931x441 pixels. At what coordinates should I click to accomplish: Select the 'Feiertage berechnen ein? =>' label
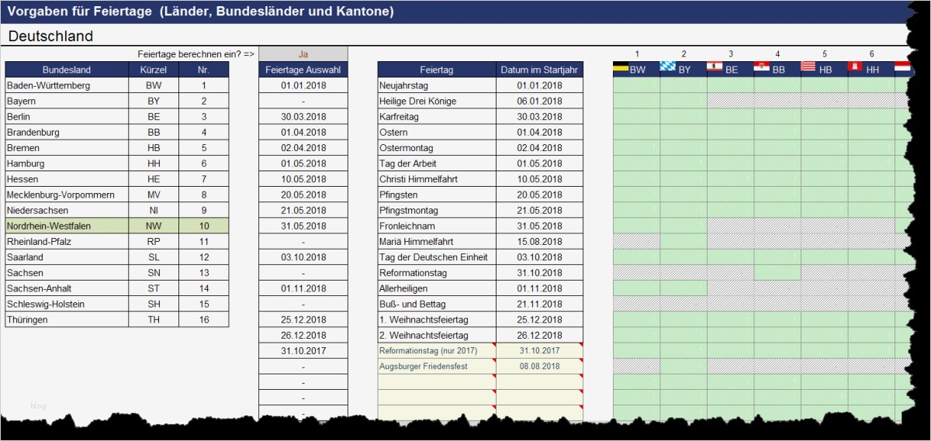[196, 54]
